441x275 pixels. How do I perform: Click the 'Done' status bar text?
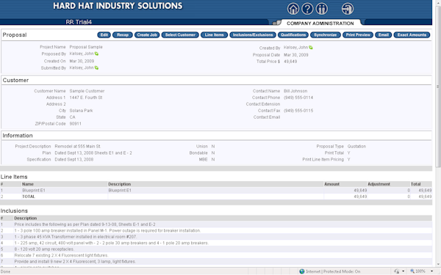point(5,271)
